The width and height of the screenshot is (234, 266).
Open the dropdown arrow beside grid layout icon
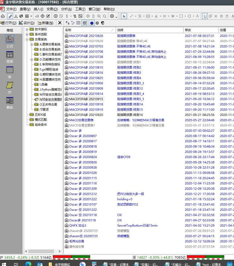(x=31, y=16)
